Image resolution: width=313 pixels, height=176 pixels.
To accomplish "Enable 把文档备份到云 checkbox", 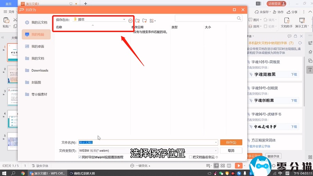I will (190, 157).
